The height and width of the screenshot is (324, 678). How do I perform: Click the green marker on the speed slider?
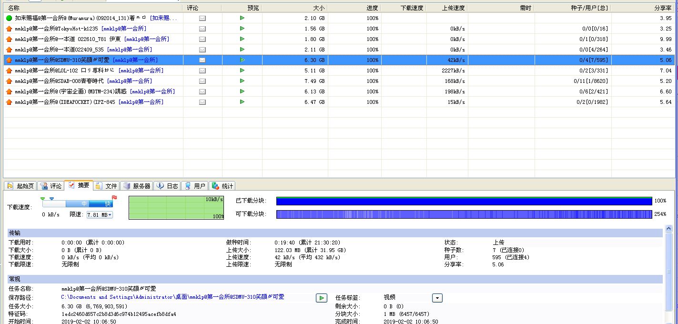(43, 198)
